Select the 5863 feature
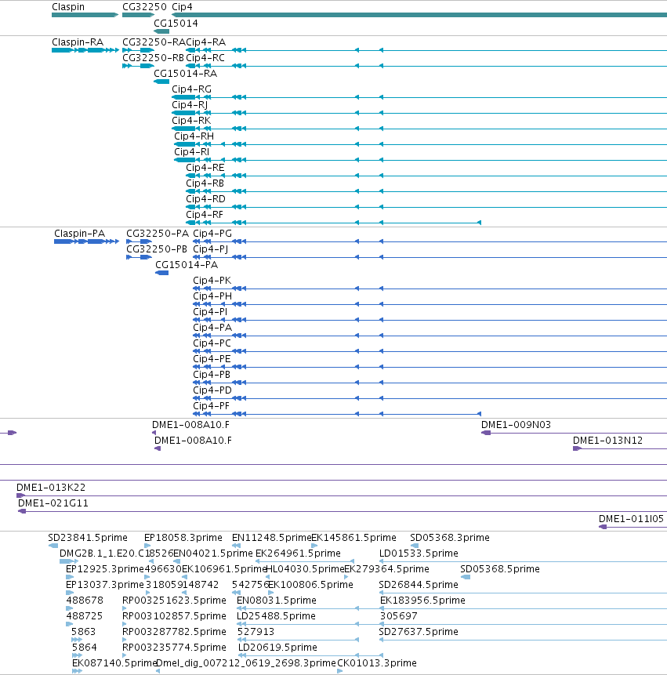This screenshot has width=667, height=675. pyautogui.click(x=77, y=640)
